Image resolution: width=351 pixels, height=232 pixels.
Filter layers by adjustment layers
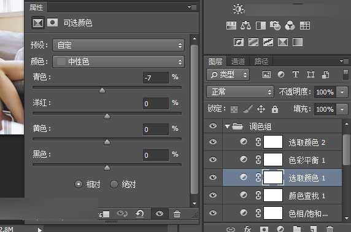(x=281, y=74)
